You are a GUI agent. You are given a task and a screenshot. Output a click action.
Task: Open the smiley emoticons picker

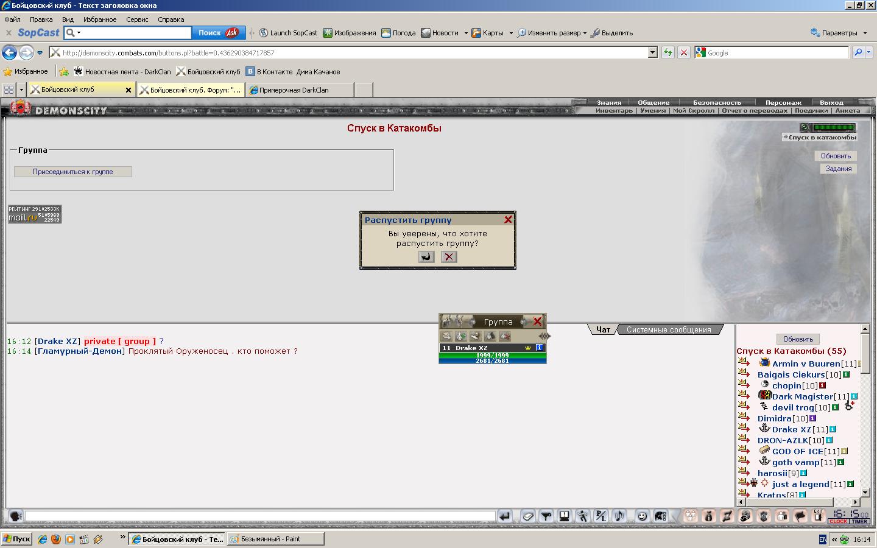tap(642, 516)
